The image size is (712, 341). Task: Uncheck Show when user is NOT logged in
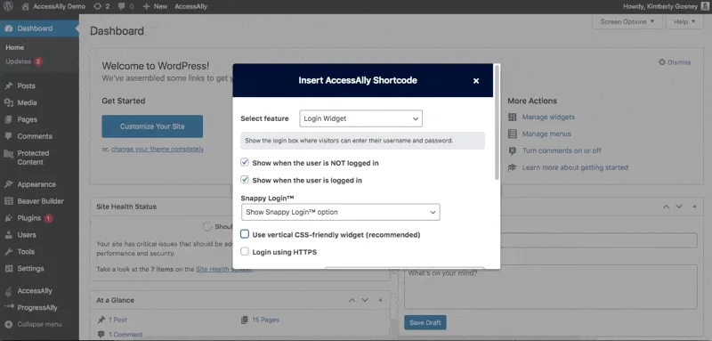click(245, 162)
